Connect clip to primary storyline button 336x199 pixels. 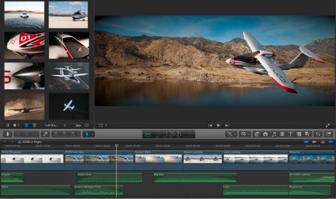coord(56,134)
